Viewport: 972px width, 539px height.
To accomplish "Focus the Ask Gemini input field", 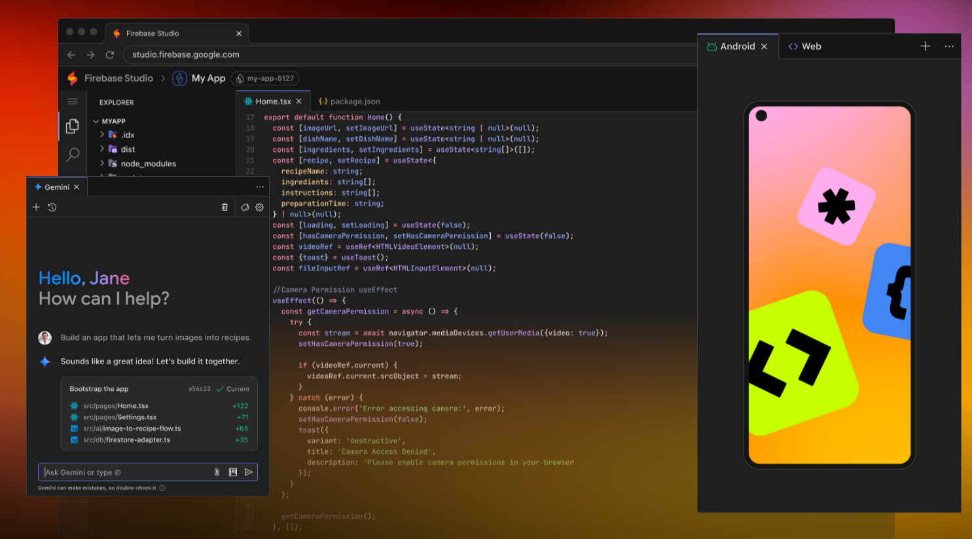I will pyautogui.click(x=124, y=472).
